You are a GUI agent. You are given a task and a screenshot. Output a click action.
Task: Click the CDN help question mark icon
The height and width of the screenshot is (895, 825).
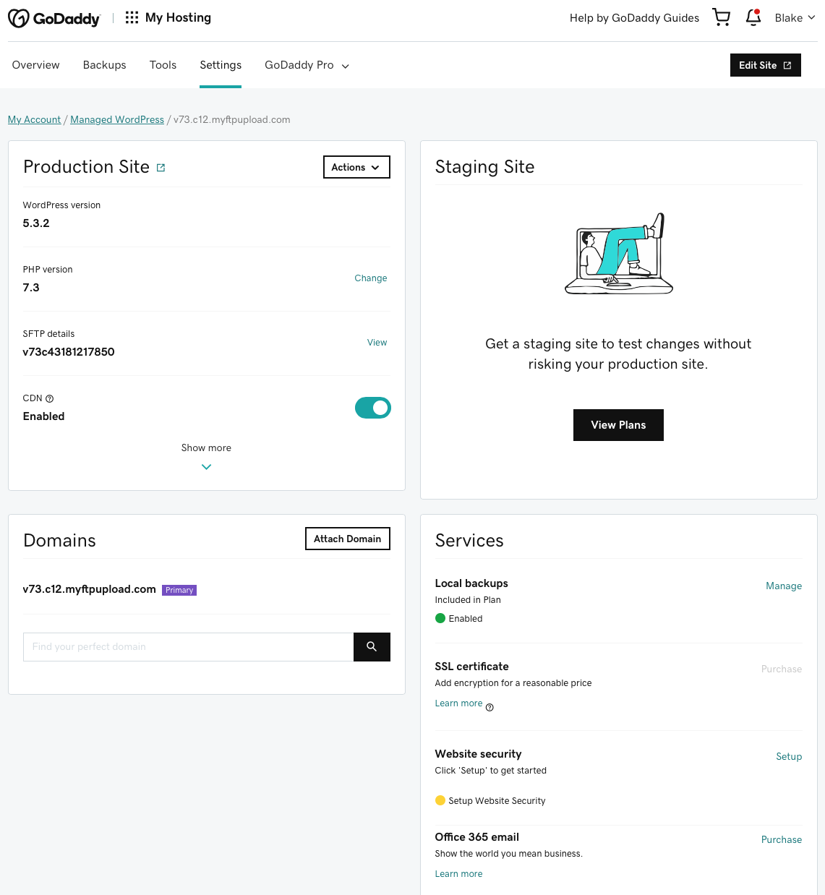click(50, 398)
